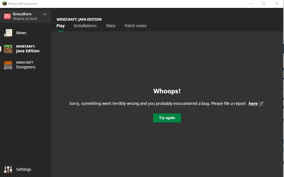Close the Minecraft Launcher window
Screen dimensions: 284x177
(x=277, y=4)
